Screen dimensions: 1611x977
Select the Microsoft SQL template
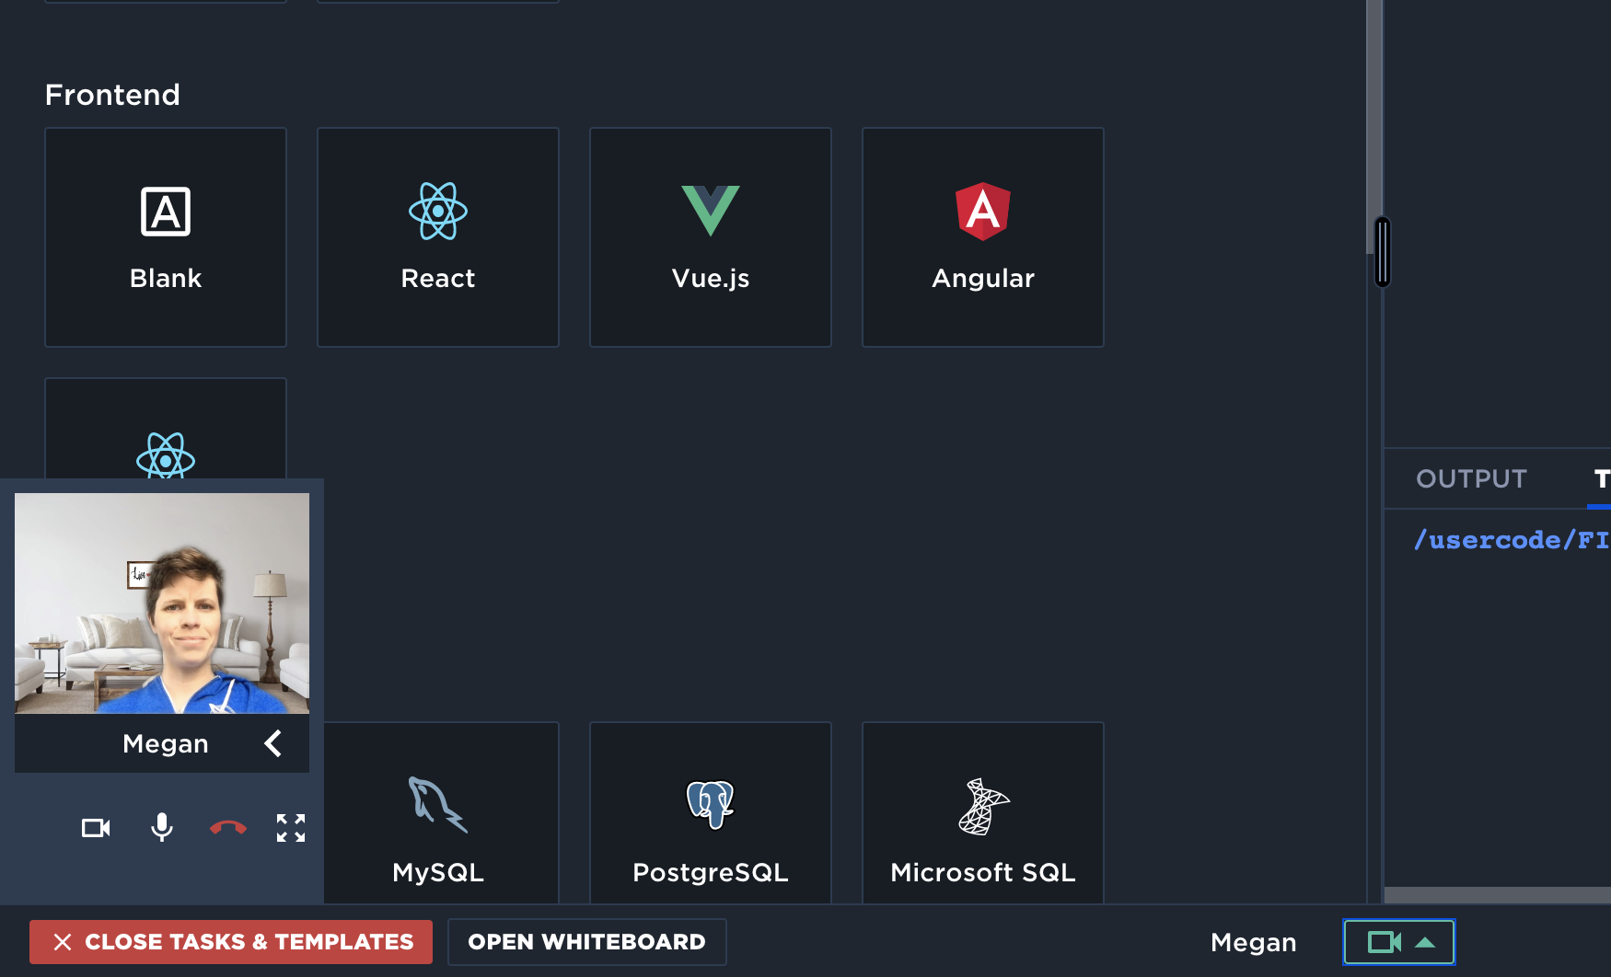(983, 812)
